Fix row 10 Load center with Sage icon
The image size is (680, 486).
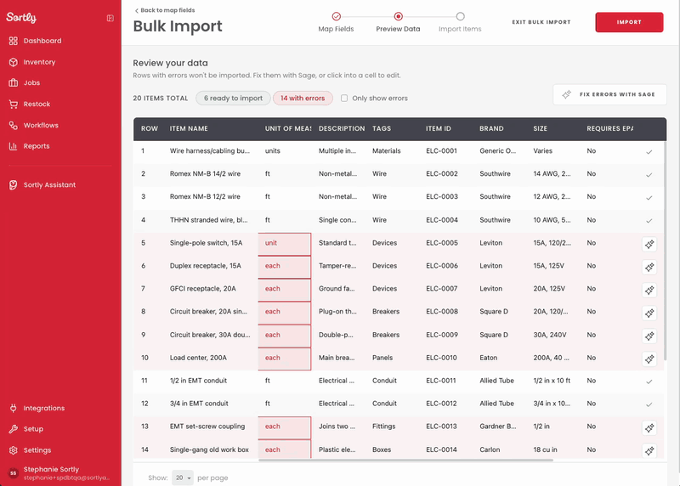coord(649,359)
